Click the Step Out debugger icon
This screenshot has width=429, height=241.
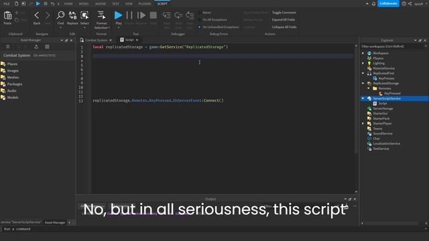[x=190, y=15]
